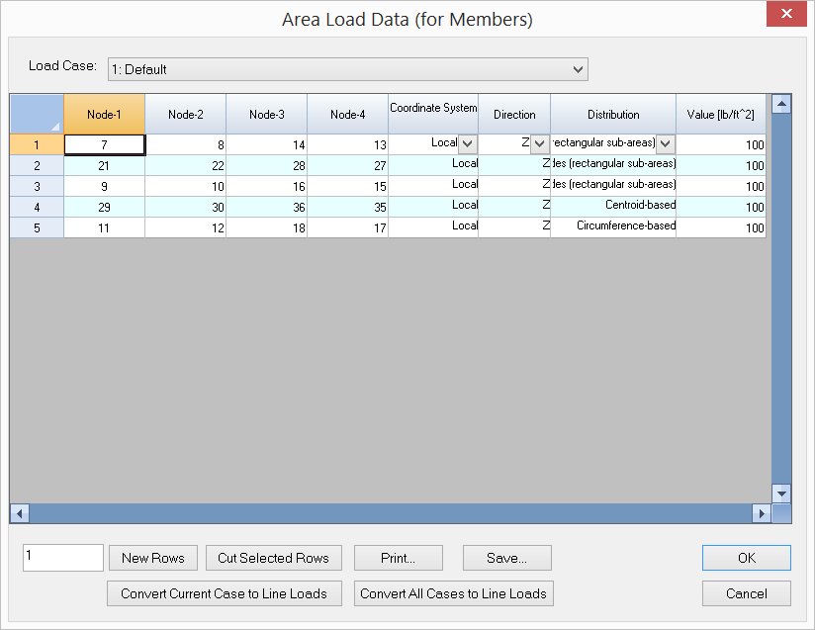Close the Area Load Data dialog
815x630 pixels.
point(786,13)
